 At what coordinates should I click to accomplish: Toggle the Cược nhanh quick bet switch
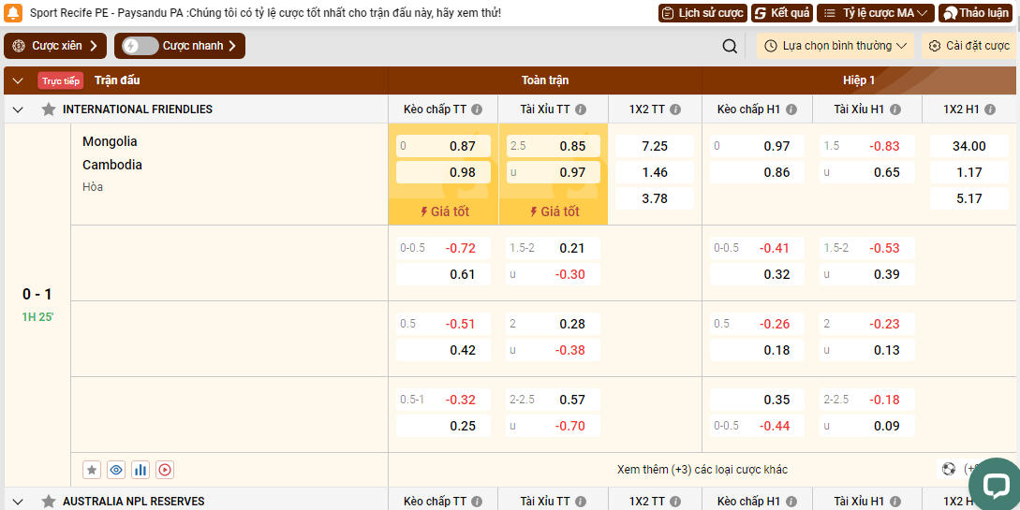140,46
